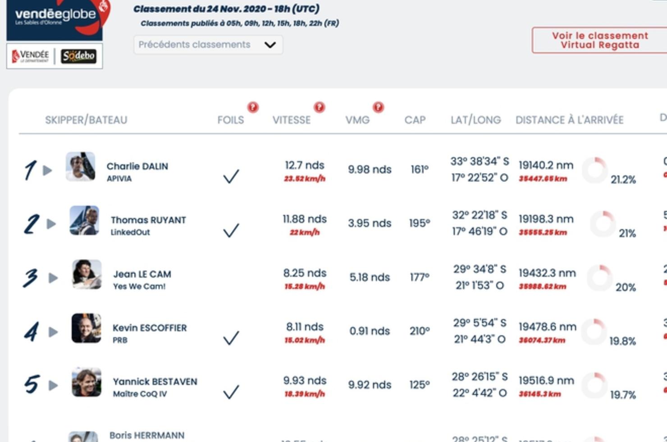Click the help icon above VMG
The image size is (667, 442).
pyautogui.click(x=378, y=107)
